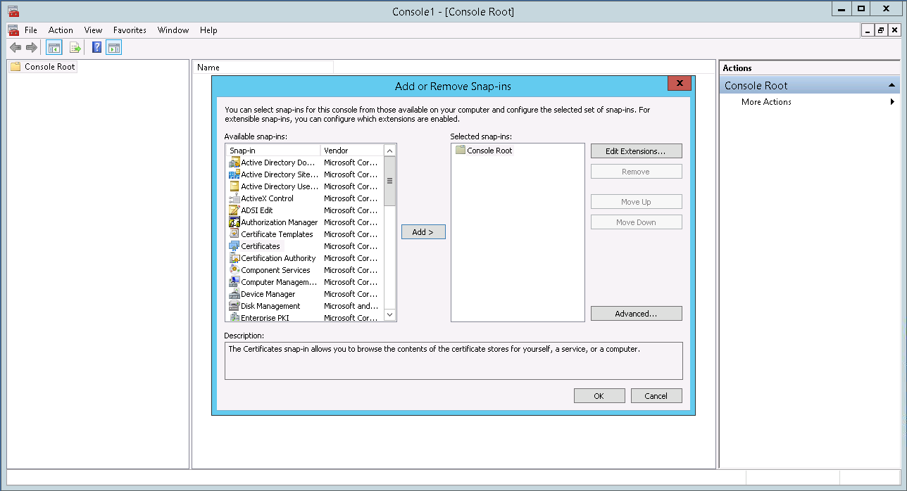Click the Export List toolbar icon
This screenshot has height=491, width=907.
point(75,47)
